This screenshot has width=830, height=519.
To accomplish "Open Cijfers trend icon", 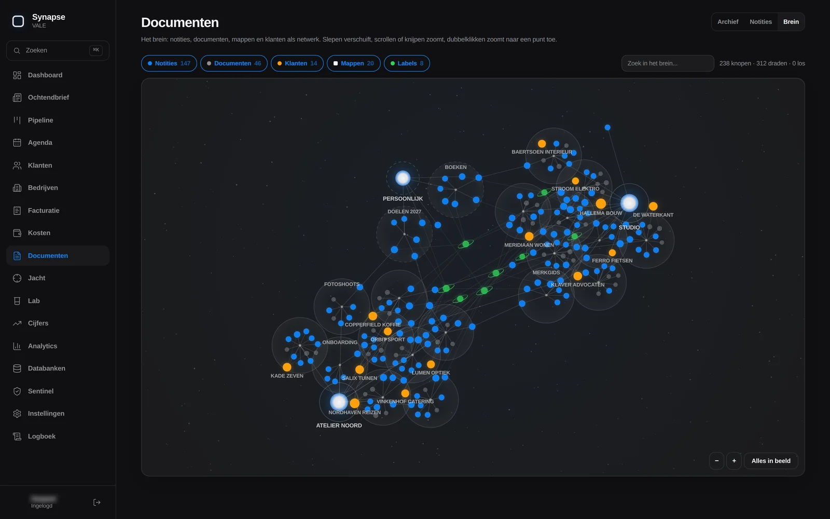I will tap(17, 323).
